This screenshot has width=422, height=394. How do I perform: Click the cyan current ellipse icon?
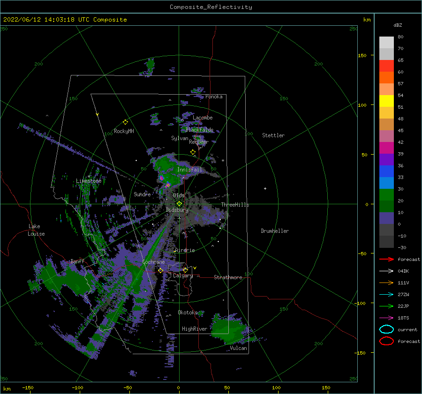pos(386,329)
